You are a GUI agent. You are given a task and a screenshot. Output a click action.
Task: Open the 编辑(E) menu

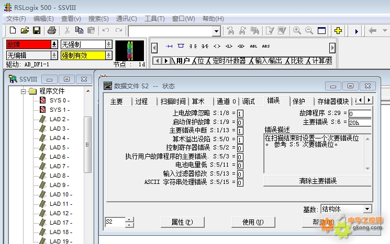(43, 19)
